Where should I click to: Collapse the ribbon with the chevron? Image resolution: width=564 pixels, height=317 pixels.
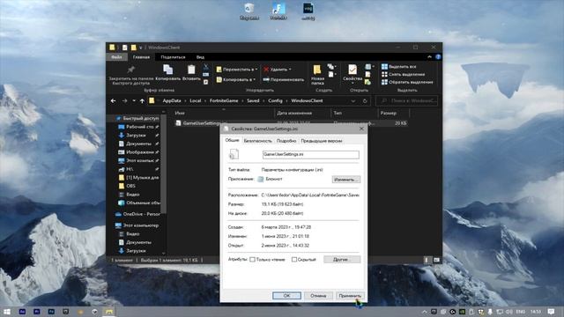coord(429,56)
